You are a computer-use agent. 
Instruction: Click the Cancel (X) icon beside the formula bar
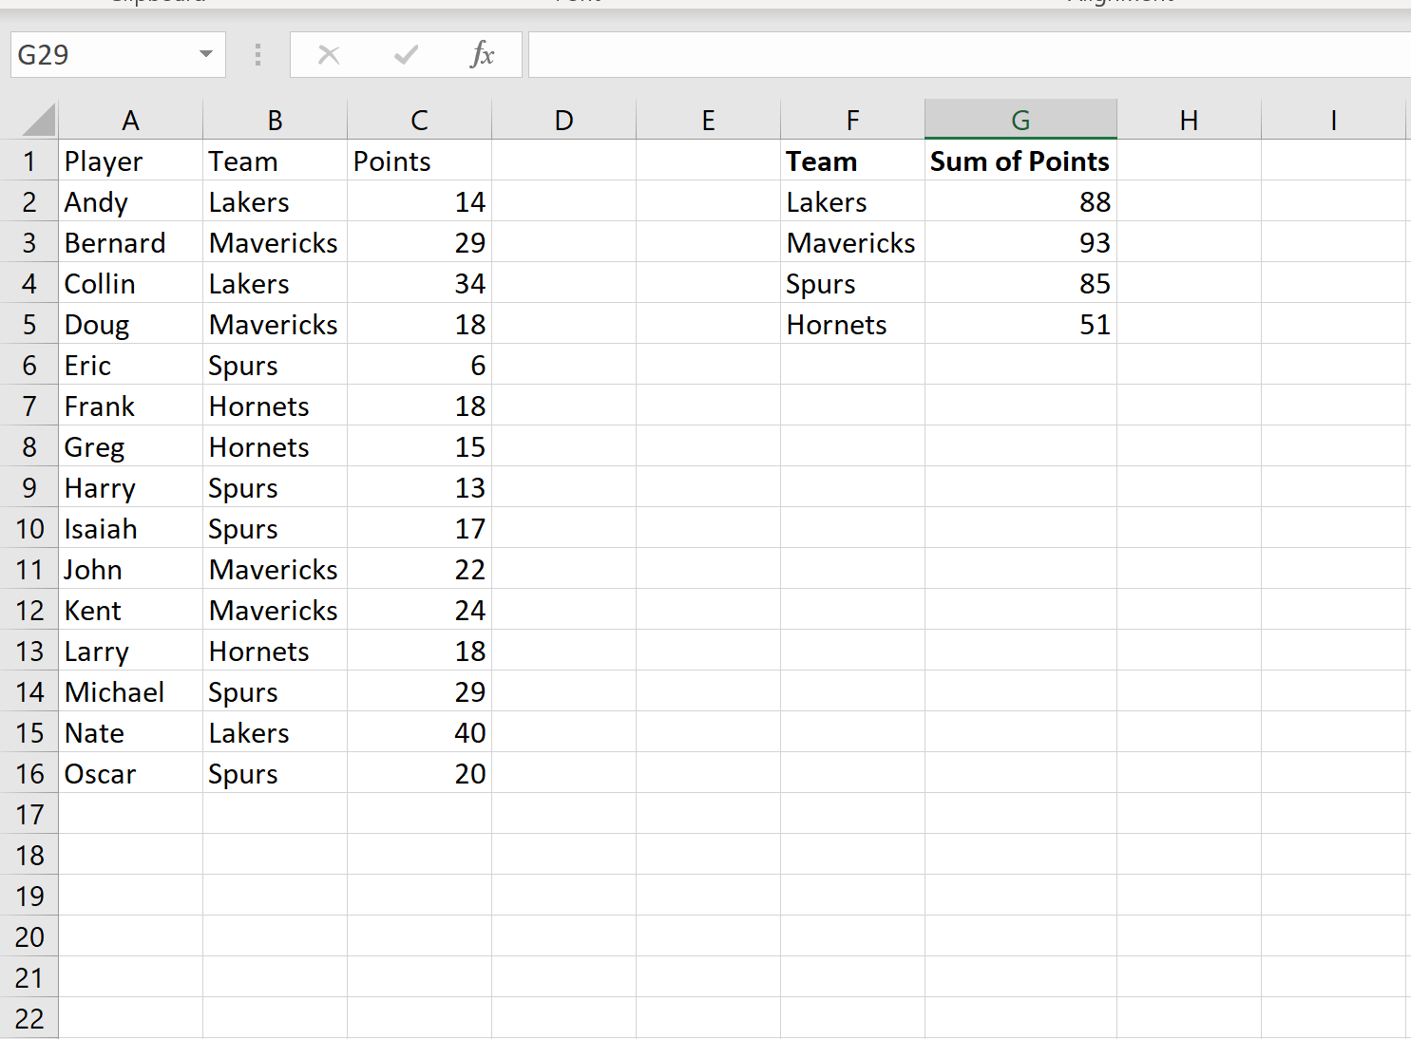(329, 54)
